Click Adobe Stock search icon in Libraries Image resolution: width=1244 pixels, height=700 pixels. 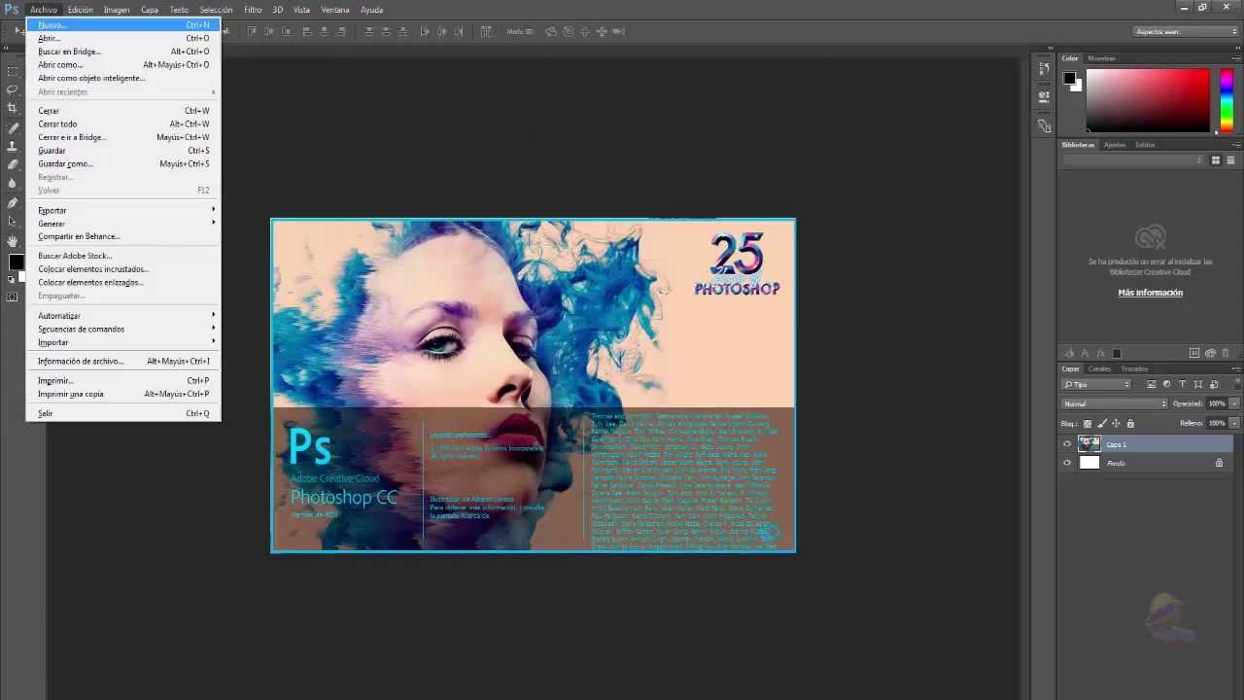click(x=1194, y=353)
